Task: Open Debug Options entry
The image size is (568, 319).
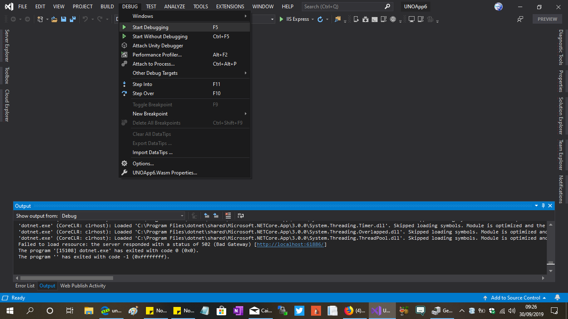Action: click(x=185, y=164)
